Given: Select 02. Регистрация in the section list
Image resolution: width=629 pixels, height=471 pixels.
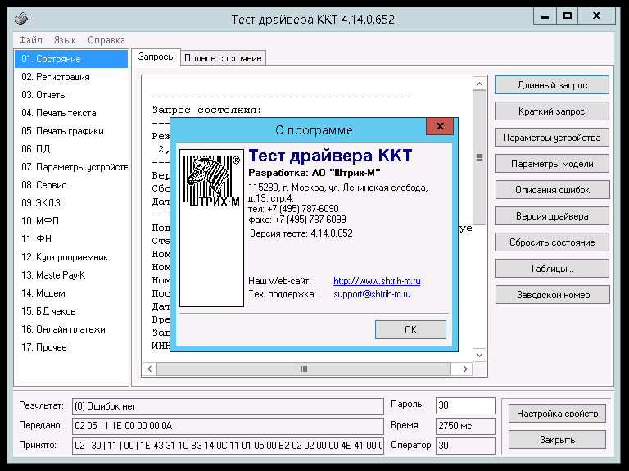Looking at the screenshot, I should (x=71, y=77).
